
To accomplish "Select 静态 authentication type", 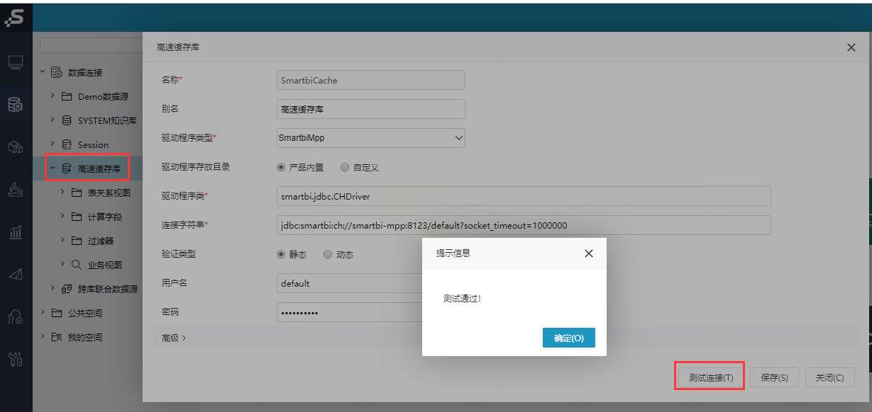I will coord(281,254).
